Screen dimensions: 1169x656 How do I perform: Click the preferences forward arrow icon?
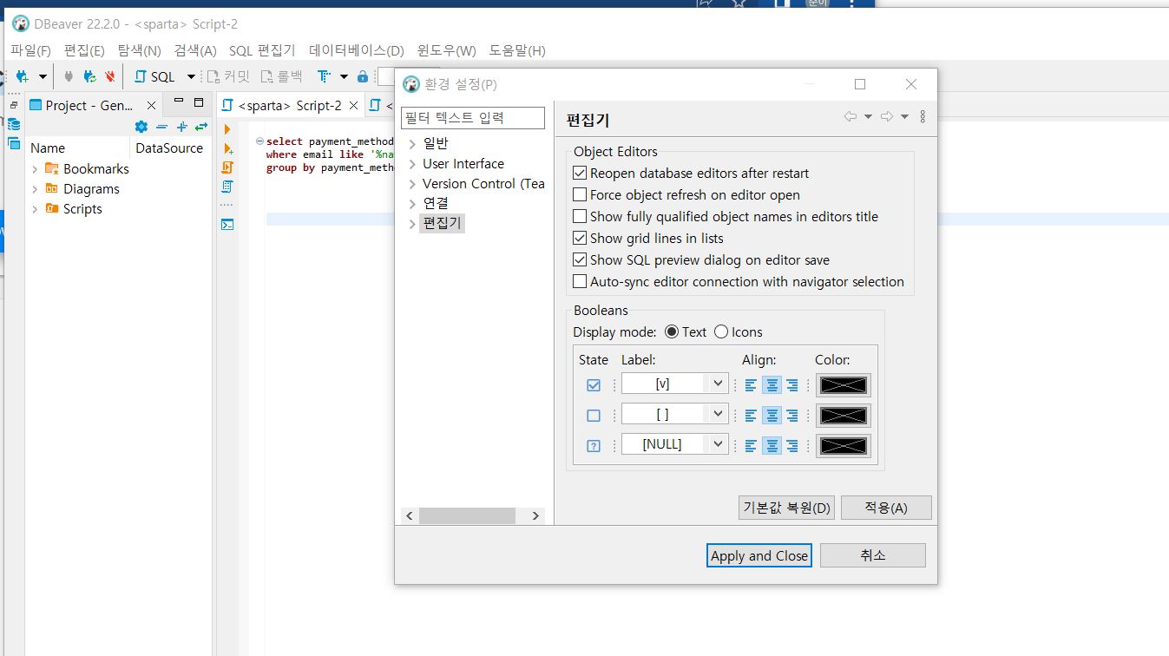tap(887, 117)
